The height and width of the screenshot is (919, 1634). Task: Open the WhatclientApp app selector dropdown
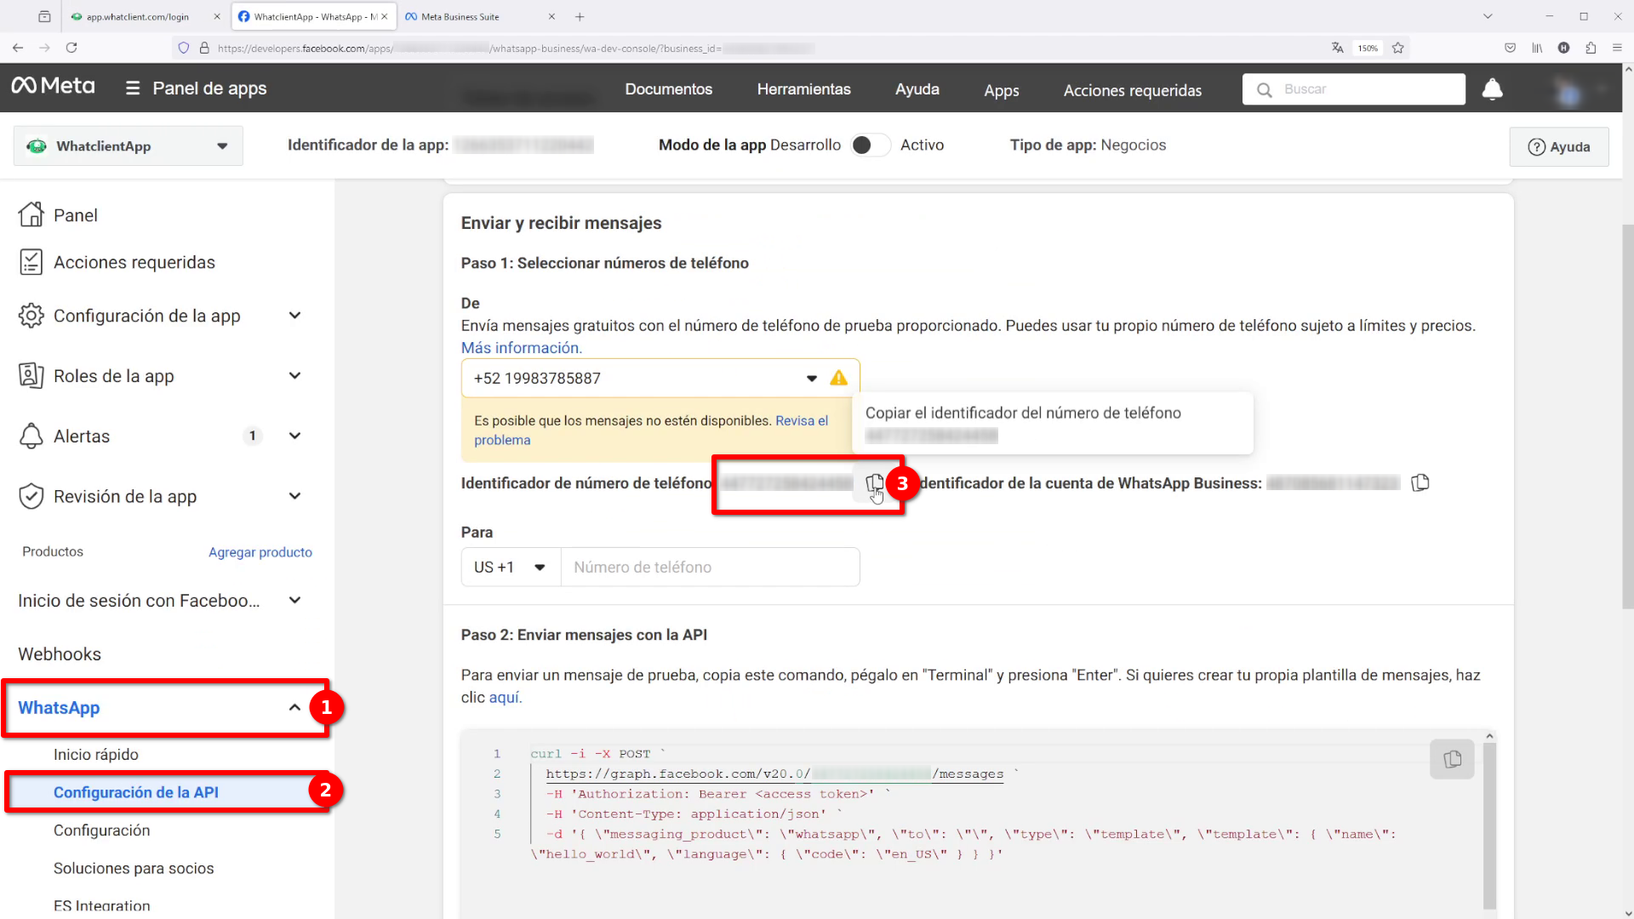[x=128, y=146]
